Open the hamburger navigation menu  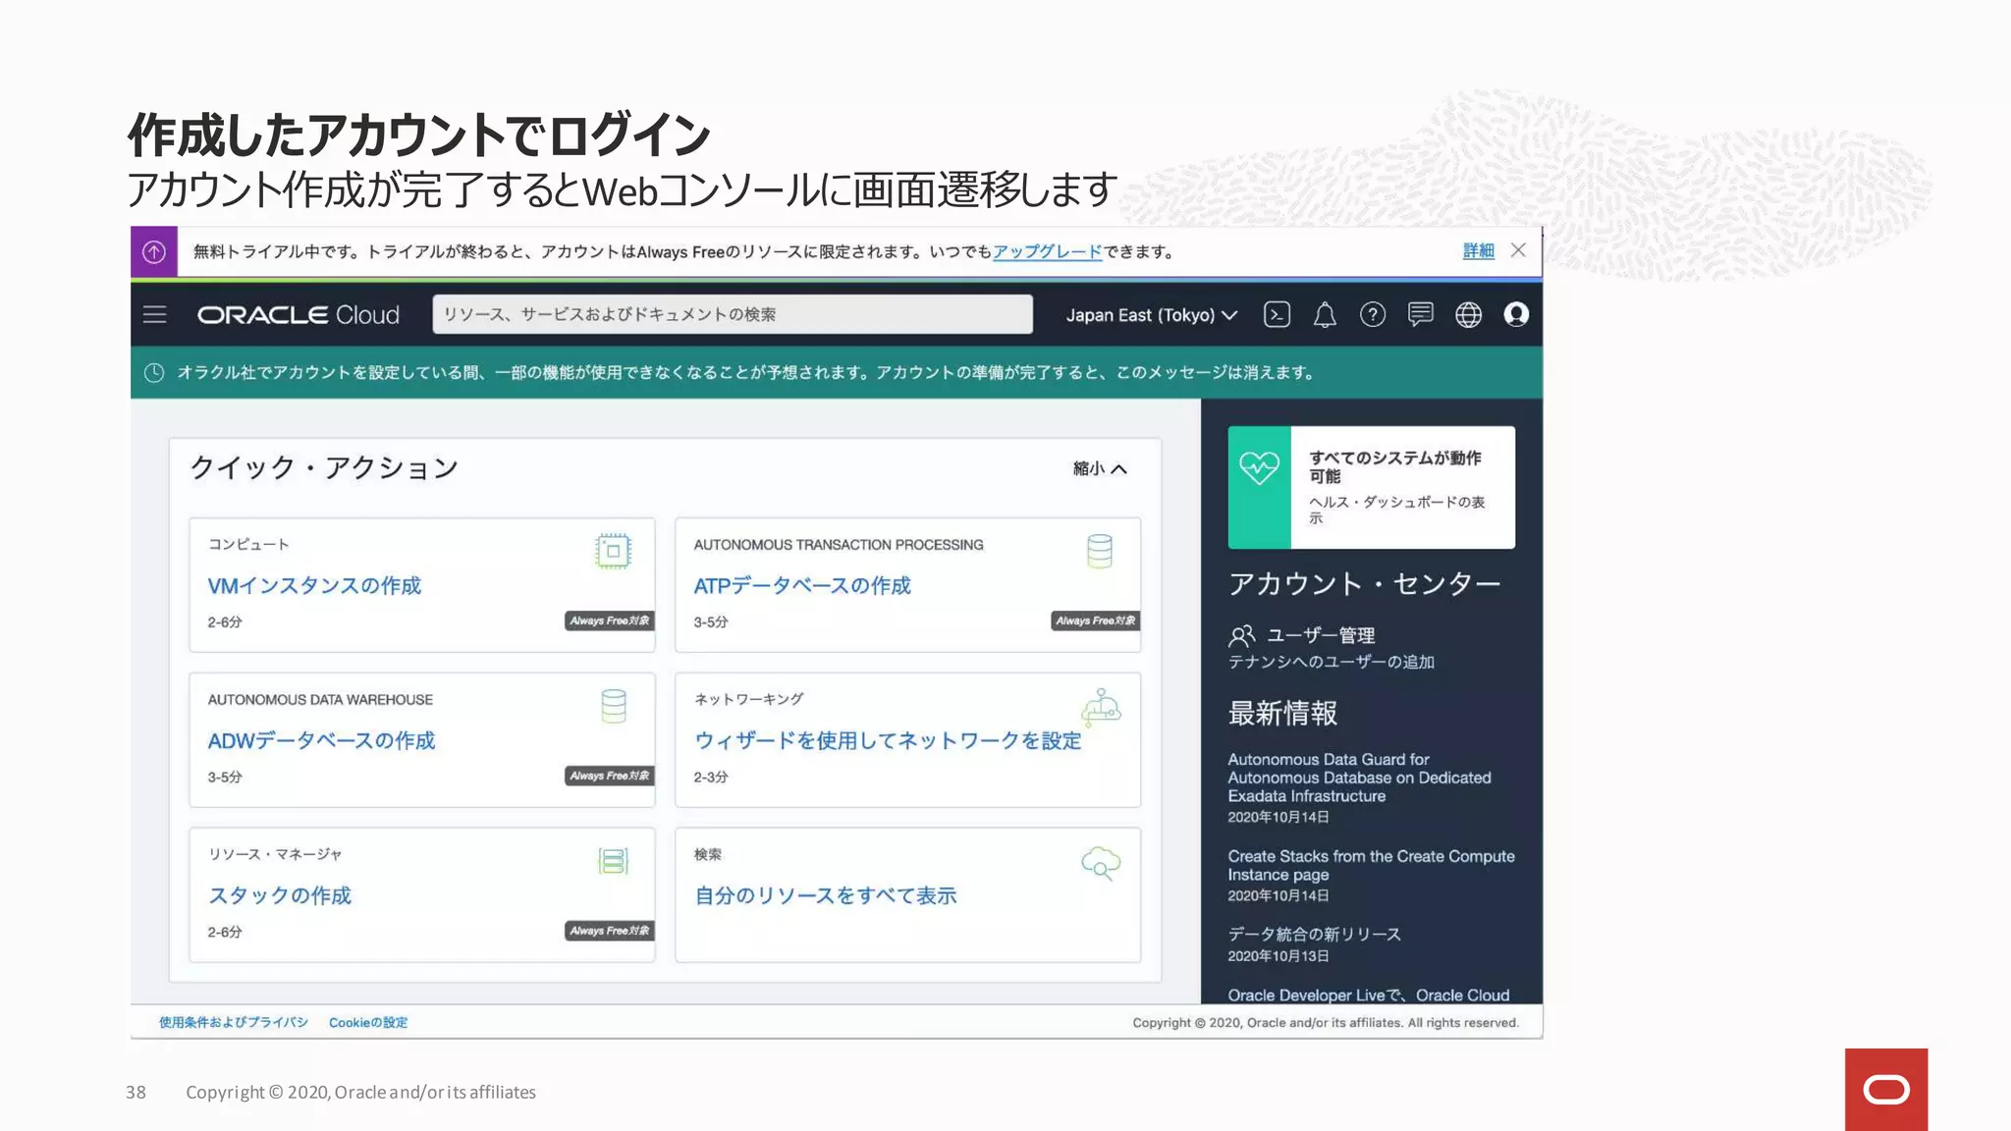click(x=154, y=314)
